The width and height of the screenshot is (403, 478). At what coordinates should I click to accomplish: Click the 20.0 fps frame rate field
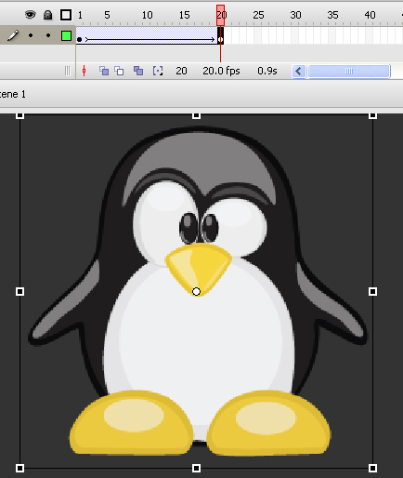coord(221,71)
